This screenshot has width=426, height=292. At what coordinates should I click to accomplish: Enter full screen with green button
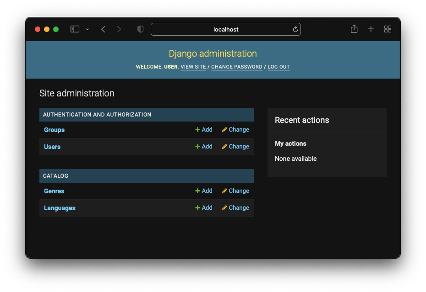56,29
